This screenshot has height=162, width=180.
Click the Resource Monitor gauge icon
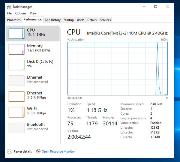pyautogui.click(x=38, y=151)
